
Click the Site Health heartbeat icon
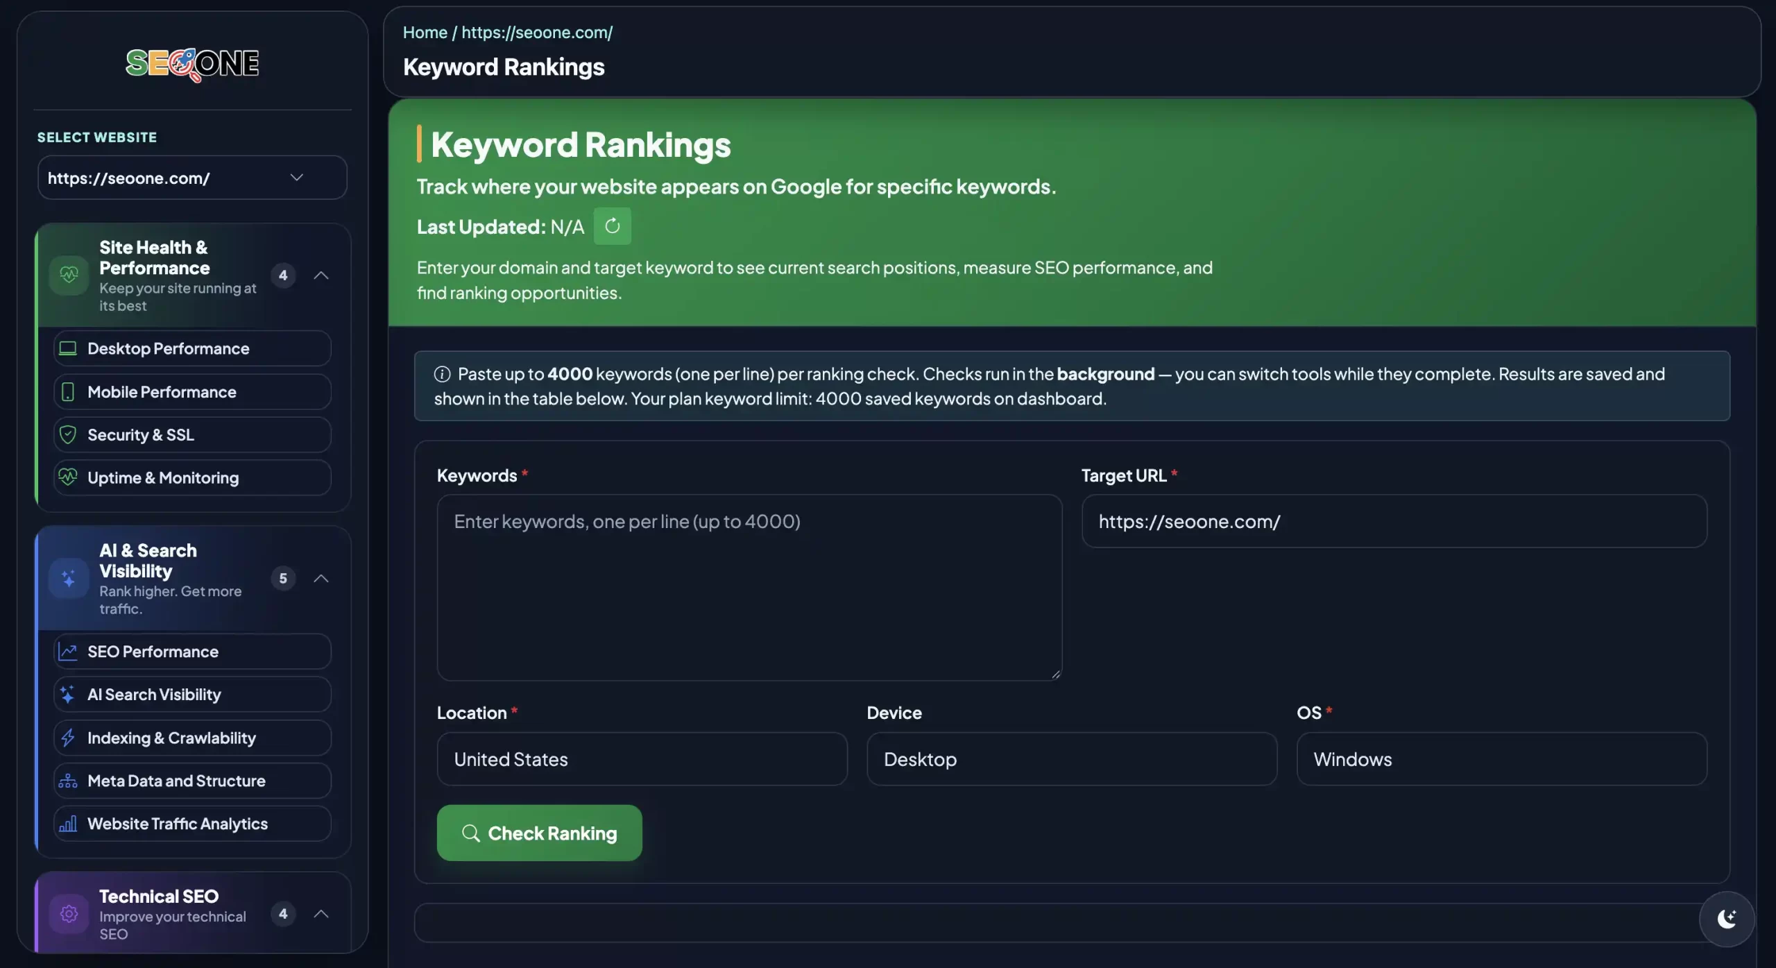coord(69,275)
